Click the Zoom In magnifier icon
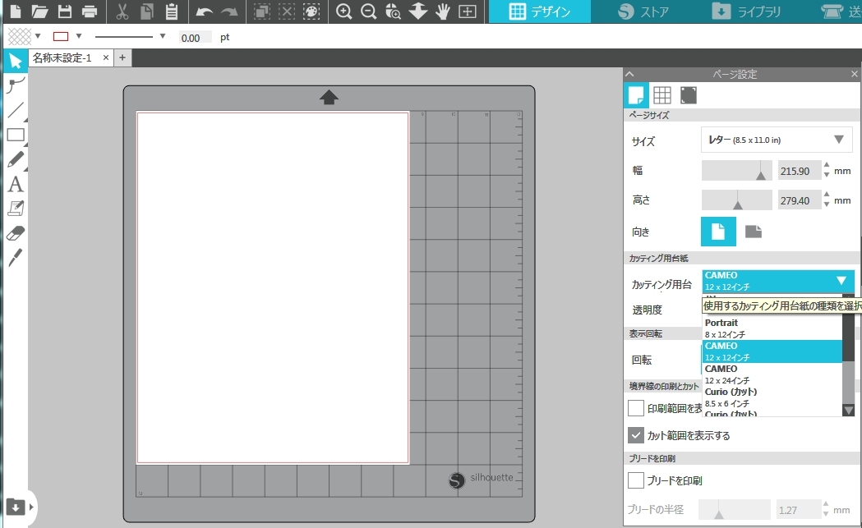 (x=344, y=11)
